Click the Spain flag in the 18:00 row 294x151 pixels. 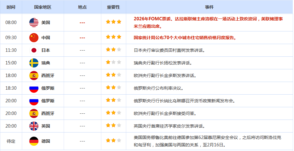[34, 75]
